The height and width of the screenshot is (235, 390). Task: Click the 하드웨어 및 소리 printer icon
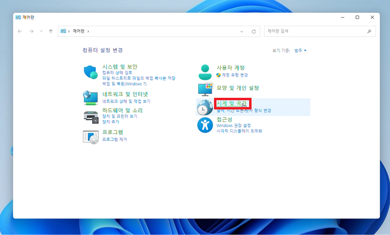coord(91,117)
